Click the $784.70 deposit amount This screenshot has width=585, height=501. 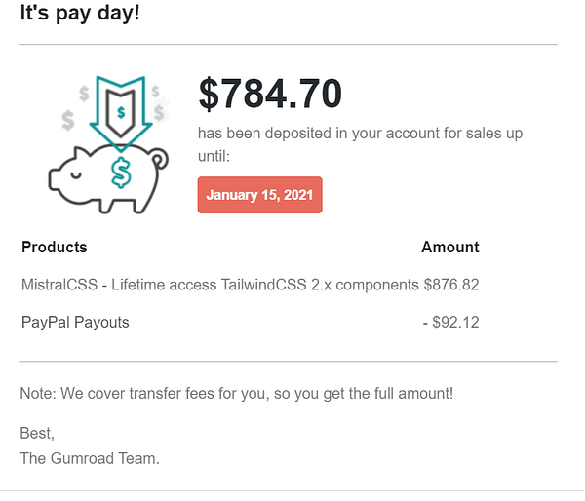270,95
